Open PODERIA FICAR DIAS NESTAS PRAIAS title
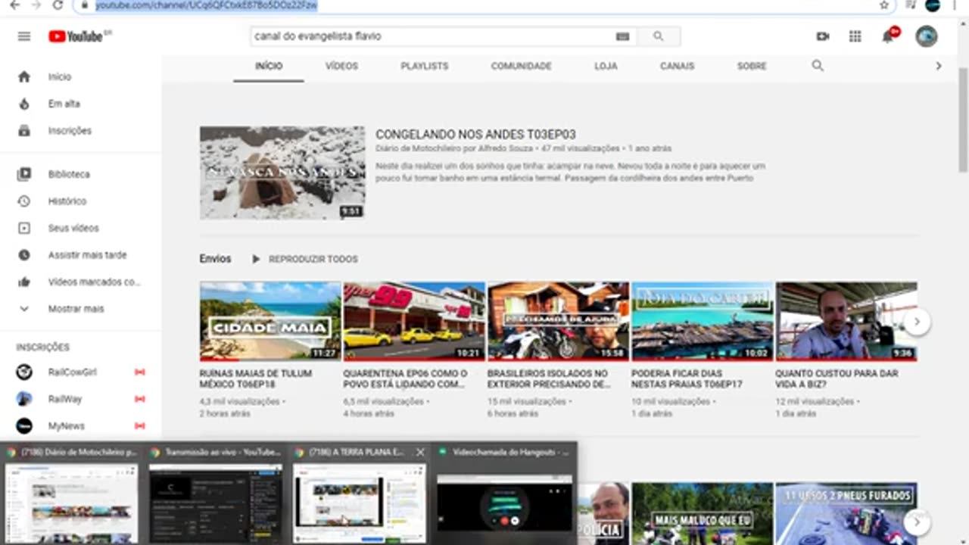 tap(687, 378)
